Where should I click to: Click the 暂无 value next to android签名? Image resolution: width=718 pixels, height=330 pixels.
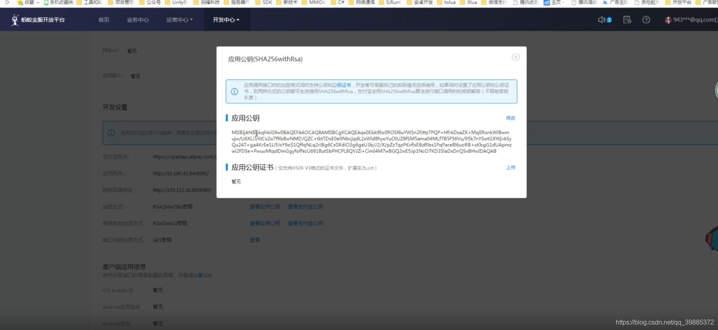(158, 323)
